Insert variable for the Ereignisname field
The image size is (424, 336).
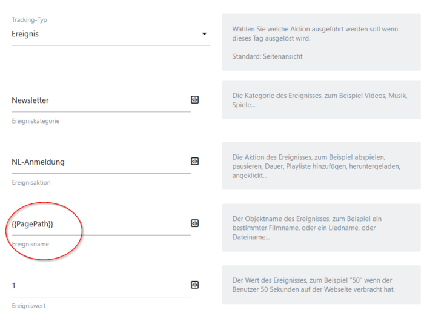[194, 223]
